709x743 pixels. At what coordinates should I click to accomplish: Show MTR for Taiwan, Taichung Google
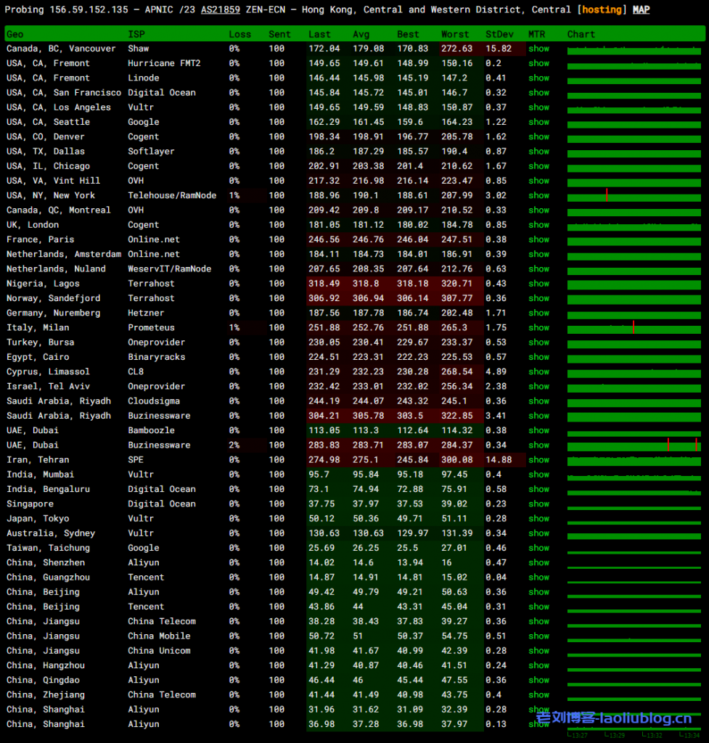click(x=538, y=548)
